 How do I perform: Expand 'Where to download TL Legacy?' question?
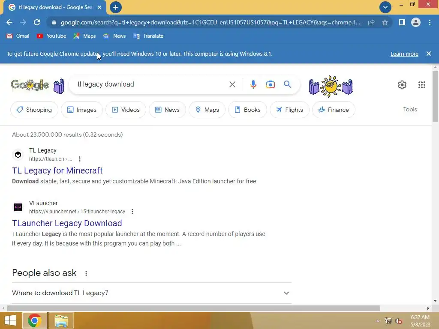coord(151,293)
